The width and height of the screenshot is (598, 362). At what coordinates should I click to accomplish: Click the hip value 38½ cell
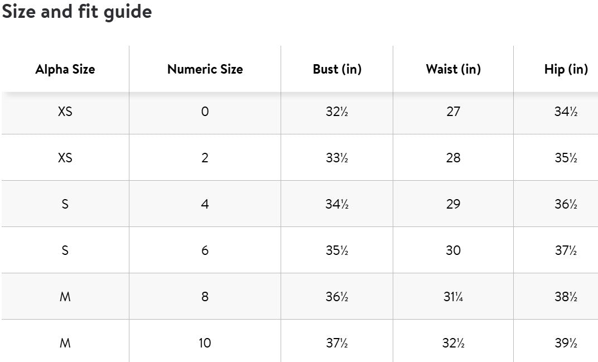point(566,297)
